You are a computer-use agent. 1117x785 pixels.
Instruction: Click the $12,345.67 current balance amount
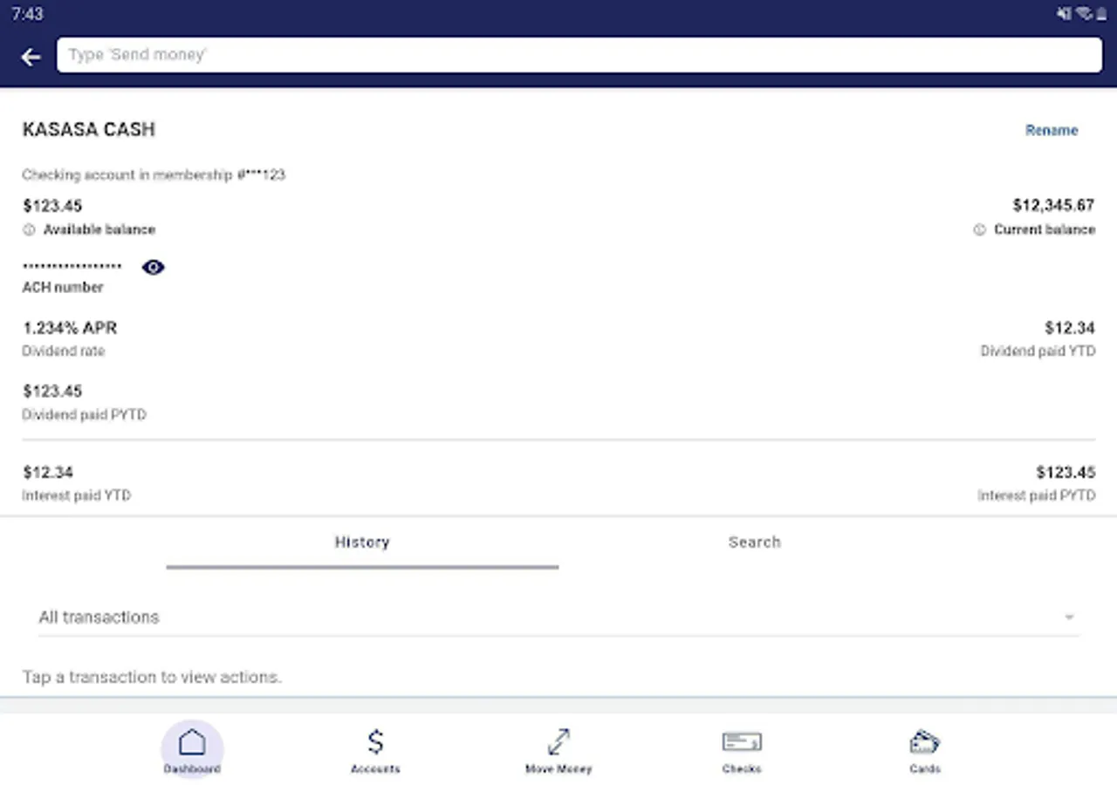[x=1053, y=206]
